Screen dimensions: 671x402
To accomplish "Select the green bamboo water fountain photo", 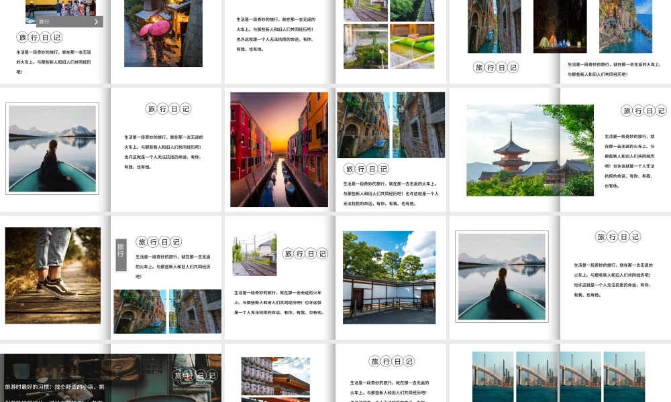I will click(x=411, y=47).
